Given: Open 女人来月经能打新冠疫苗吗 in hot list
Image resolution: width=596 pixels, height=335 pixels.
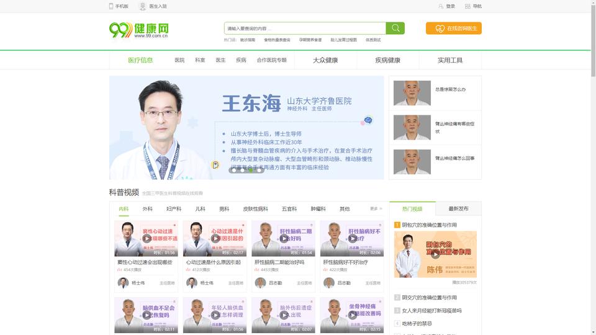Looking at the screenshot, I should (x=432, y=311).
